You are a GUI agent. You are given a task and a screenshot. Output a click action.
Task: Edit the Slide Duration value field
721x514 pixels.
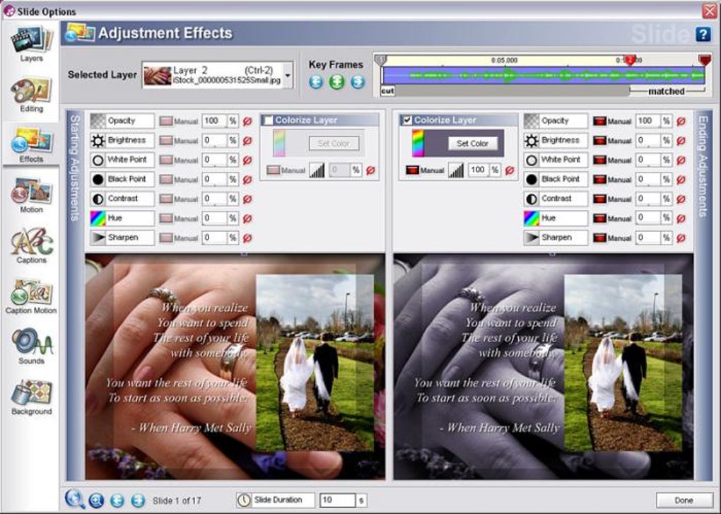click(339, 500)
